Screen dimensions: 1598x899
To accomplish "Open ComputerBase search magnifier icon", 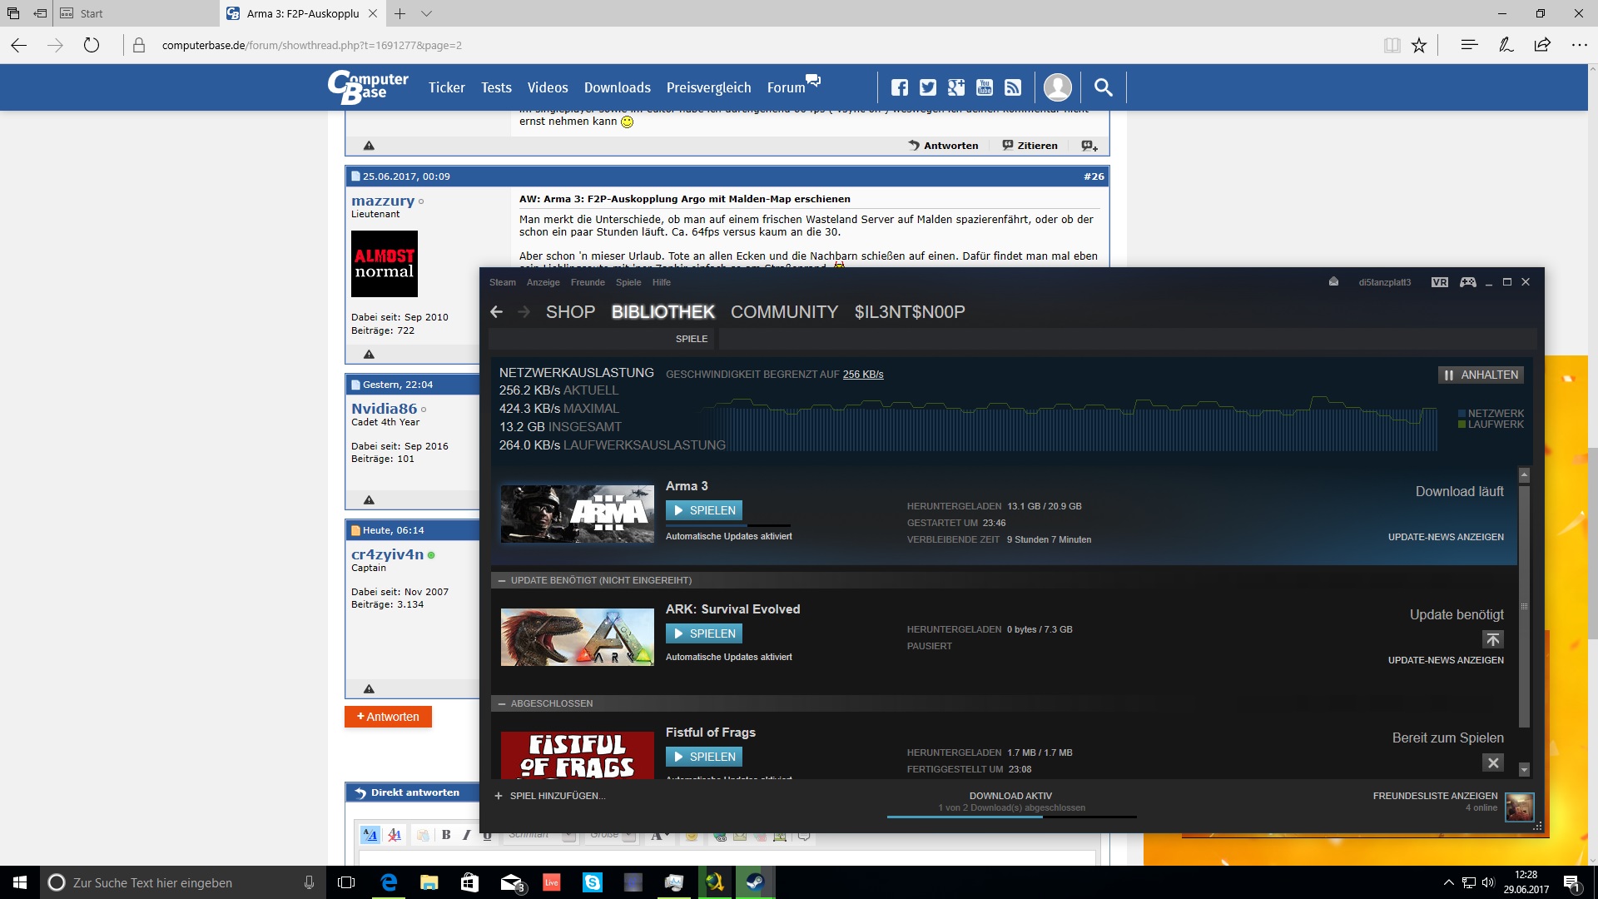I will pos(1103,87).
